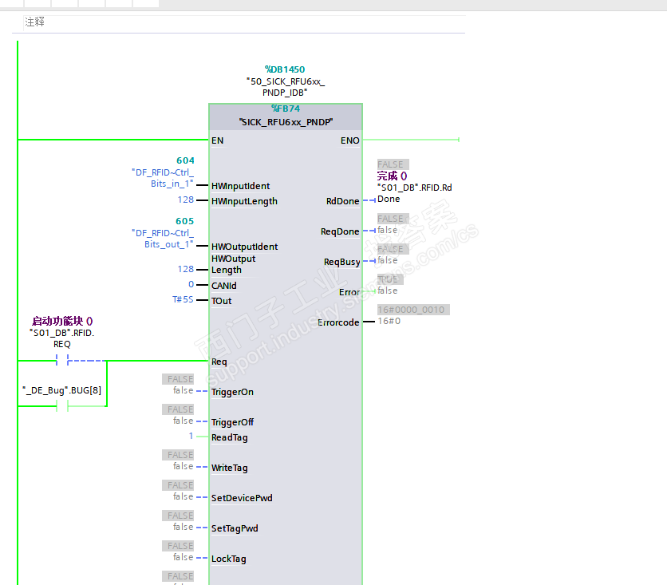Select the SICK_RFU6xx_PNDP block title
Screen dimensions: 667x585
point(286,123)
